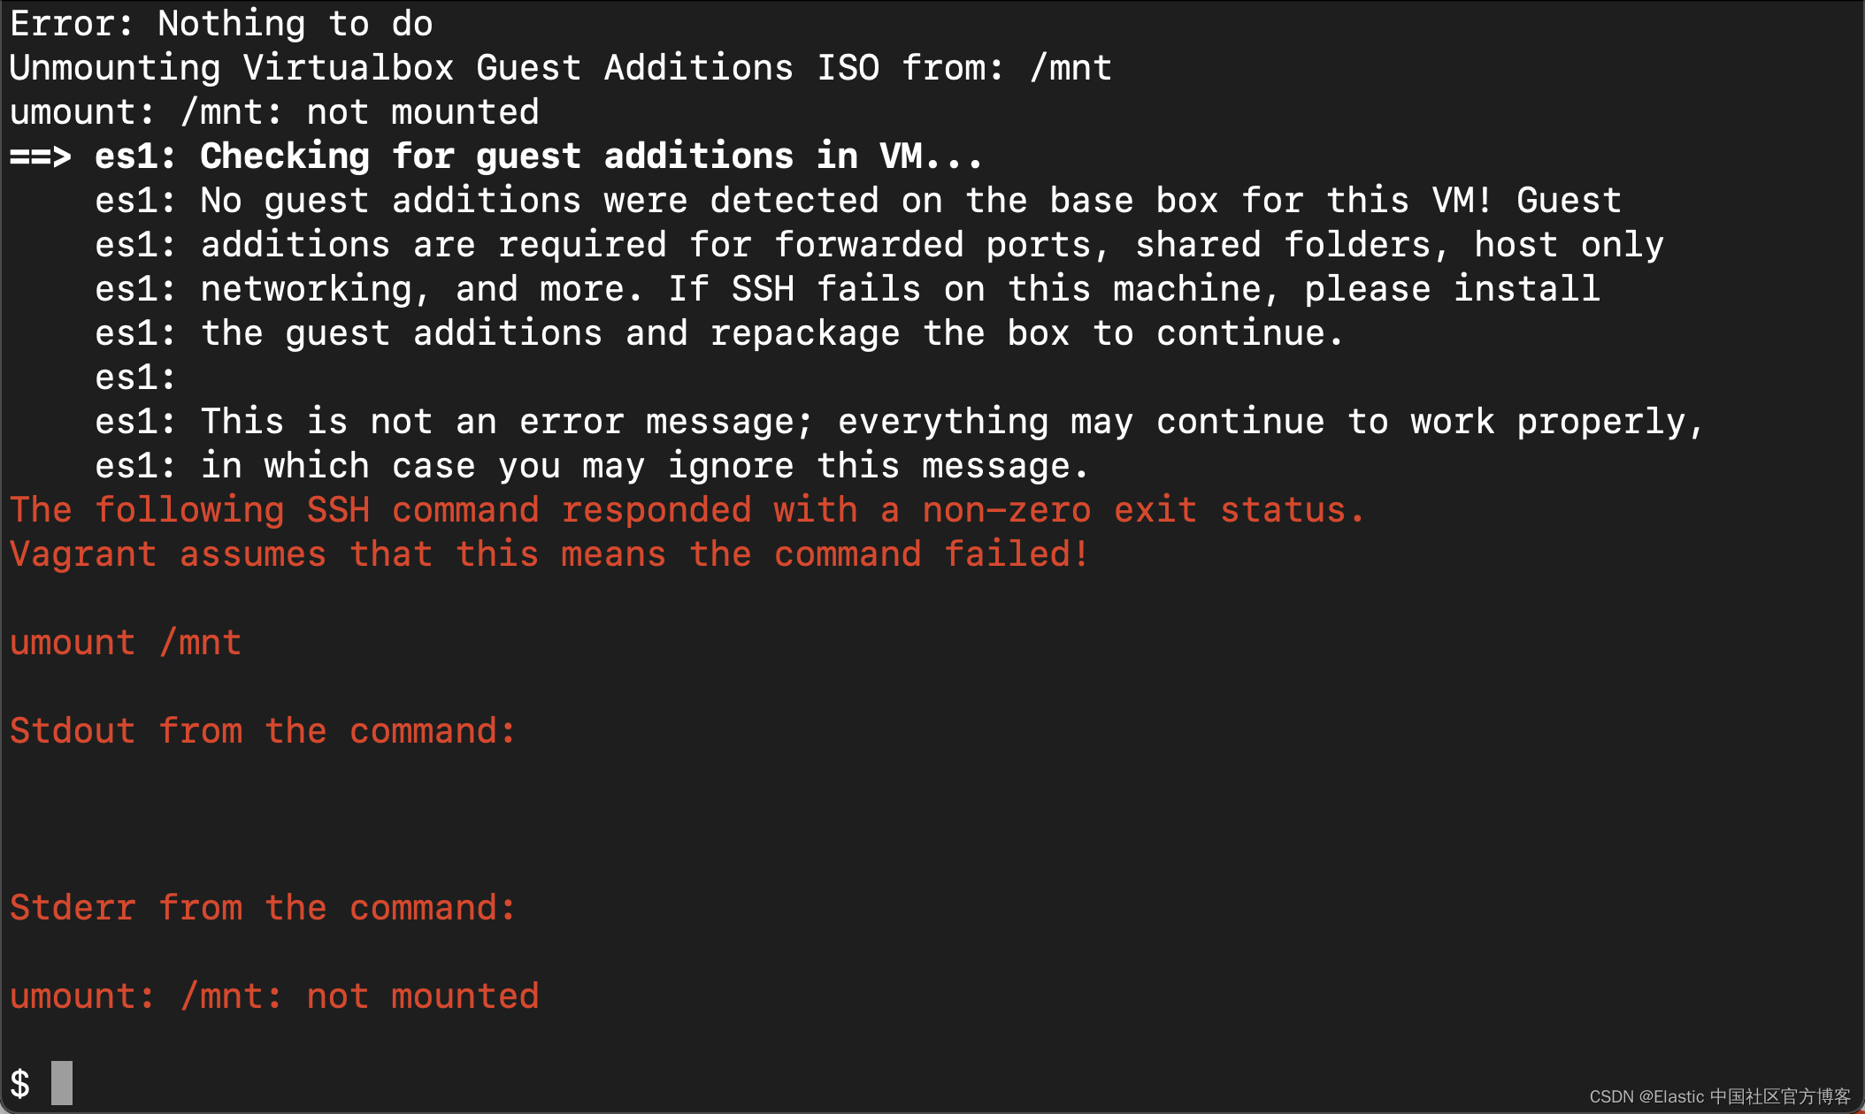Click the terminal cursor block at the prompt
This screenshot has height=1114, width=1865.
pos(61,1083)
